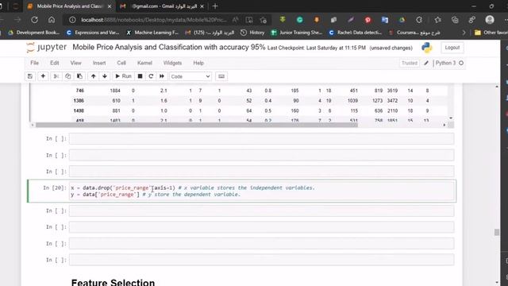The image size is (508, 286).
Task: Open cell type dropdown showing Code
Action: tap(190, 76)
